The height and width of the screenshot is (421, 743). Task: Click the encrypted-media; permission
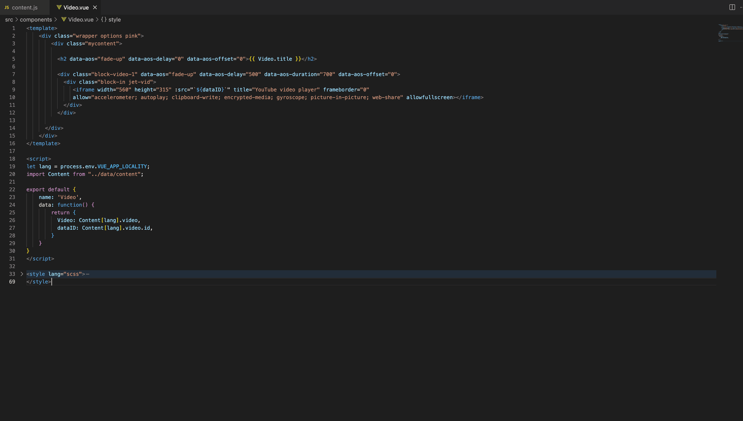[248, 97]
